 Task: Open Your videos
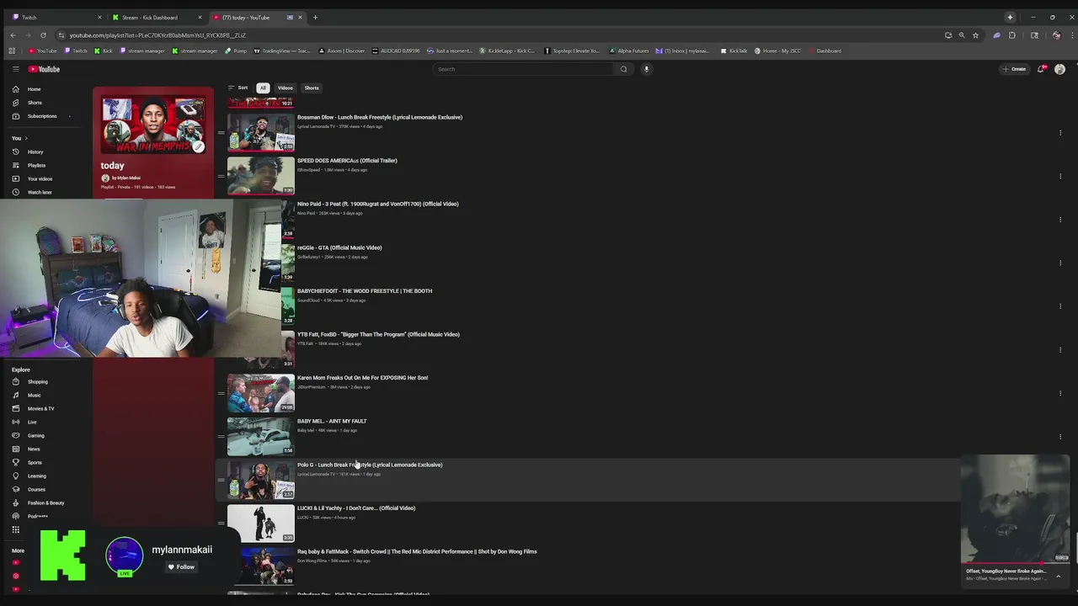click(x=40, y=178)
